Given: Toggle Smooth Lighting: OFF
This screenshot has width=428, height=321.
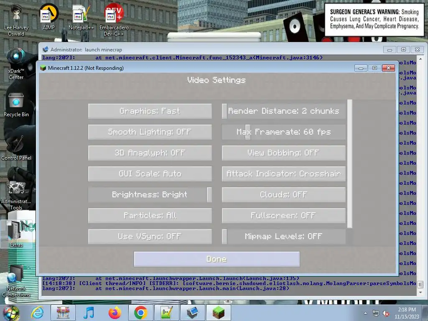Looking at the screenshot, I should [150, 132].
